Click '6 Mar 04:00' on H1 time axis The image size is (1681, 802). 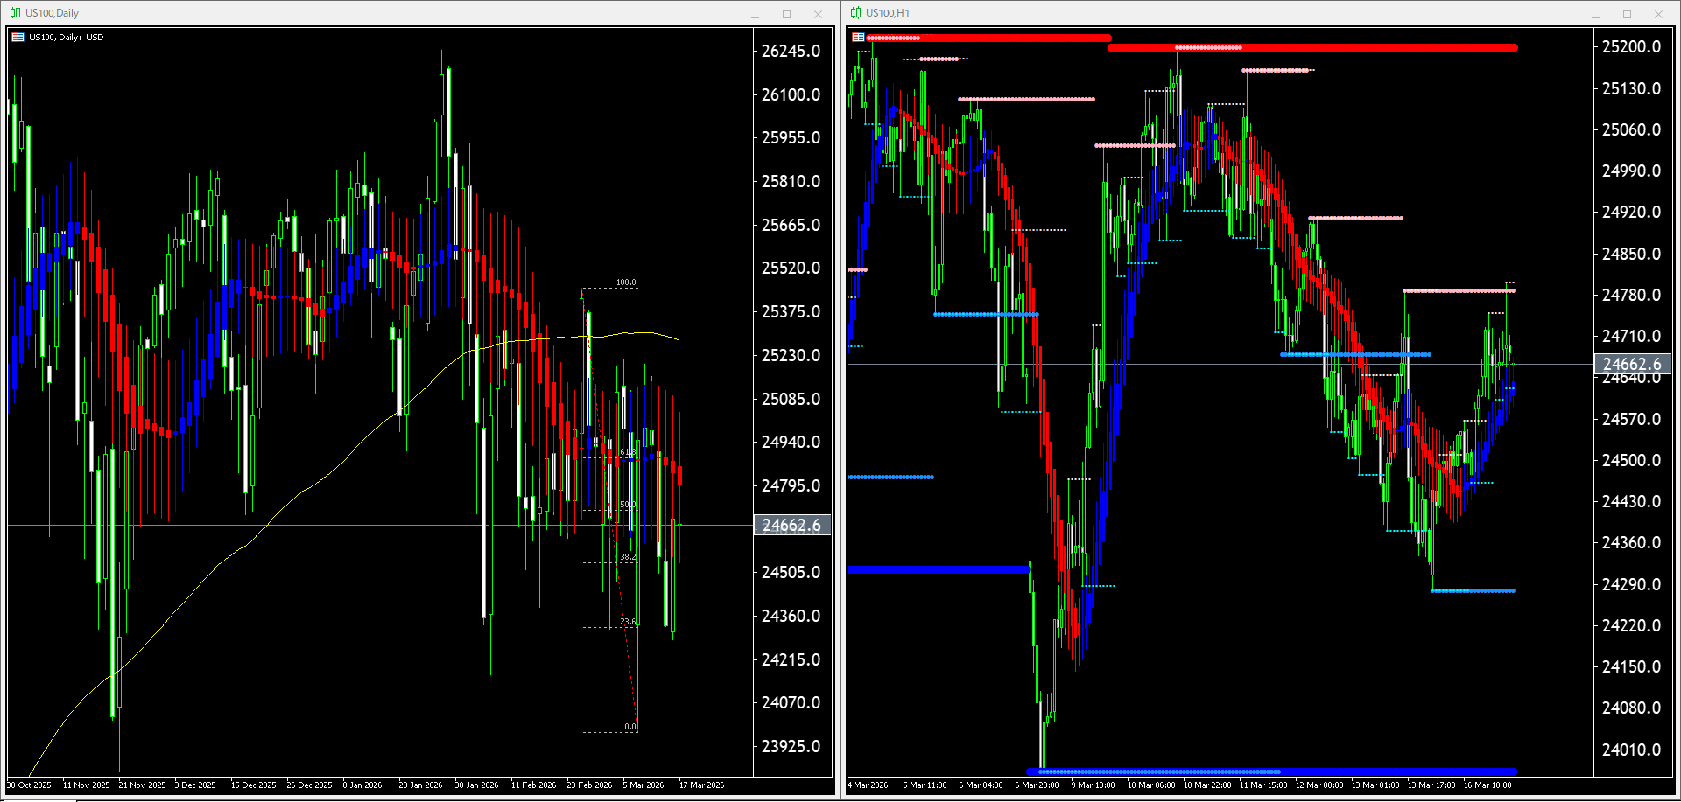click(981, 785)
